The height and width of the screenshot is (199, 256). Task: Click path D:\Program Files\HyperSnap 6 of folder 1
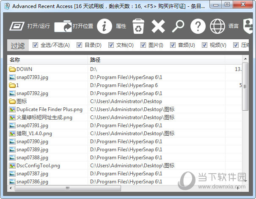pyautogui.click(x=124, y=85)
